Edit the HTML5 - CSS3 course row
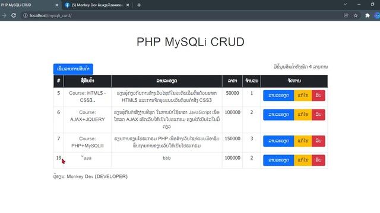Viewport: 380px width, 213px height. pyautogui.click(x=303, y=95)
